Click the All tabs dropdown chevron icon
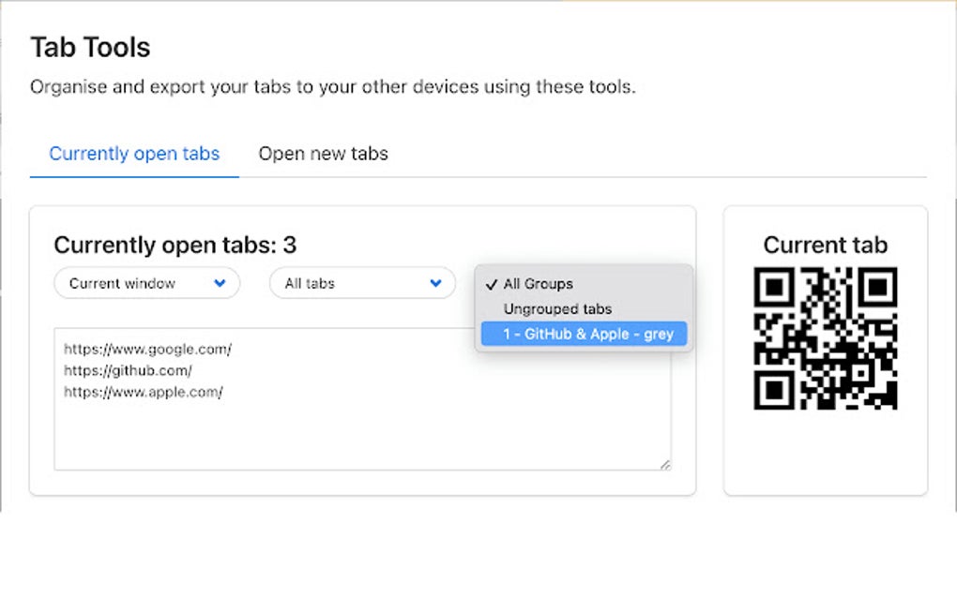Image resolution: width=957 pixels, height=598 pixels. (435, 282)
